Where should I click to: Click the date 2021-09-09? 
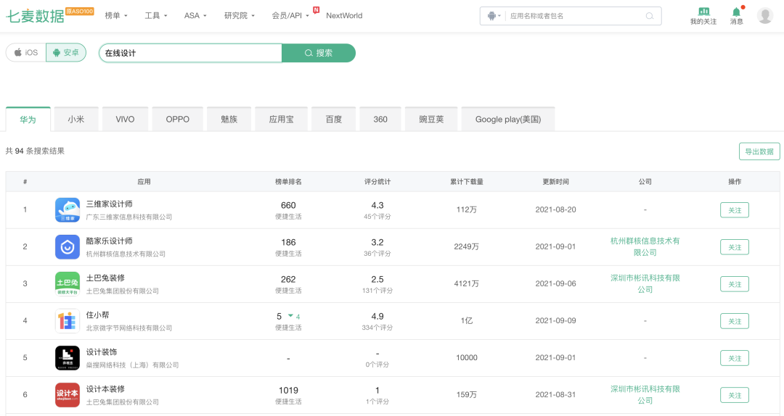pyautogui.click(x=555, y=320)
